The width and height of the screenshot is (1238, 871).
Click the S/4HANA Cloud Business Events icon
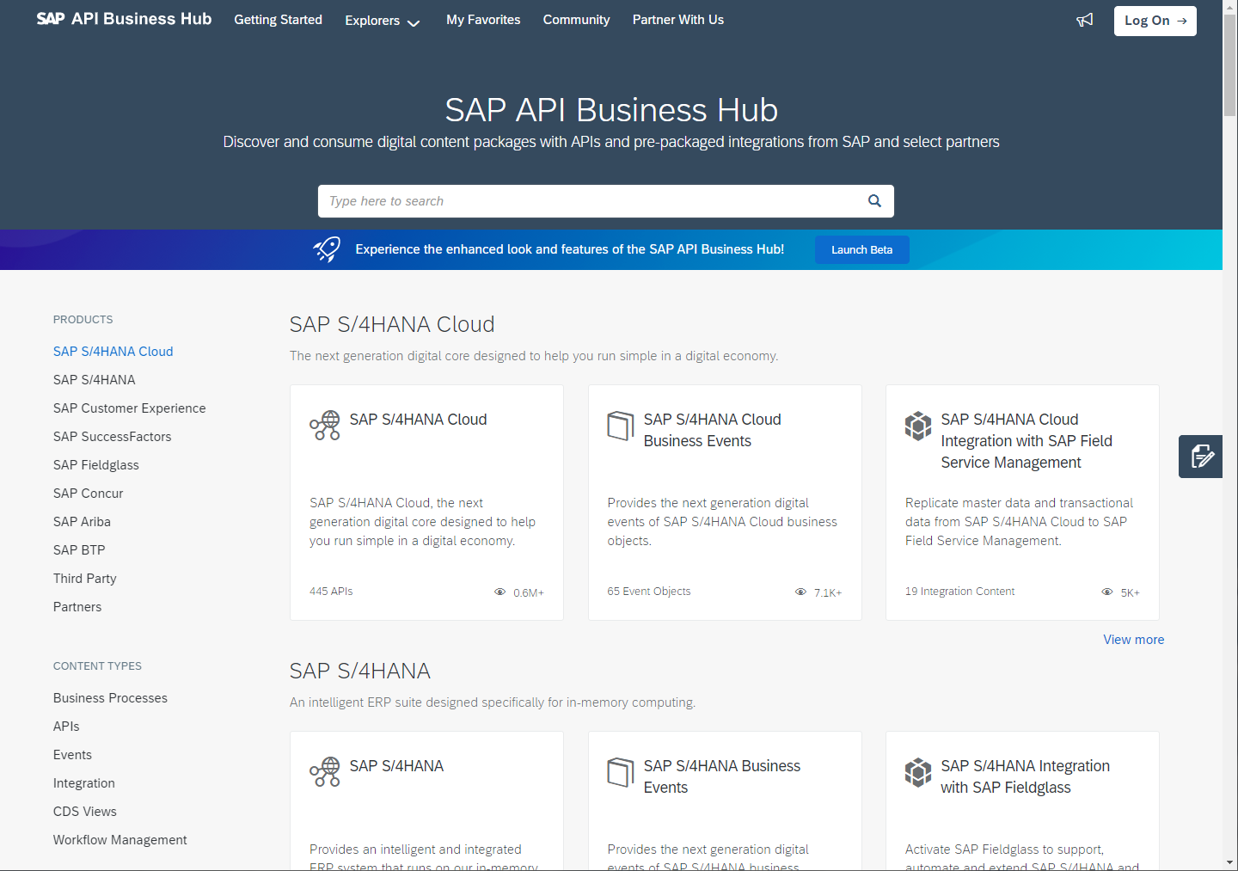(621, 426)
